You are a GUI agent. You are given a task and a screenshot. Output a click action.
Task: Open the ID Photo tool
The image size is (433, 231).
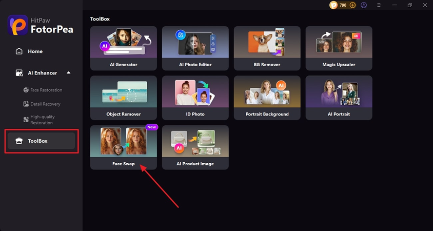pyautogui.click(x=195, y=98)
